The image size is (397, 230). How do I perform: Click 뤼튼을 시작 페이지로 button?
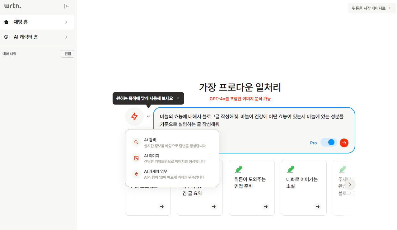372,8
